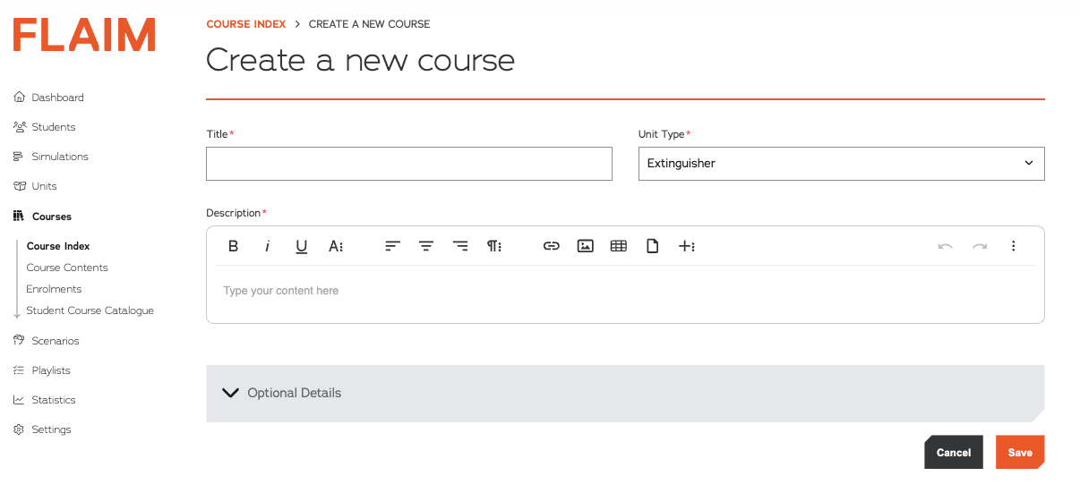Center align the description text
The height and width of the screenshot is (493, 1080).
(426, 246)
